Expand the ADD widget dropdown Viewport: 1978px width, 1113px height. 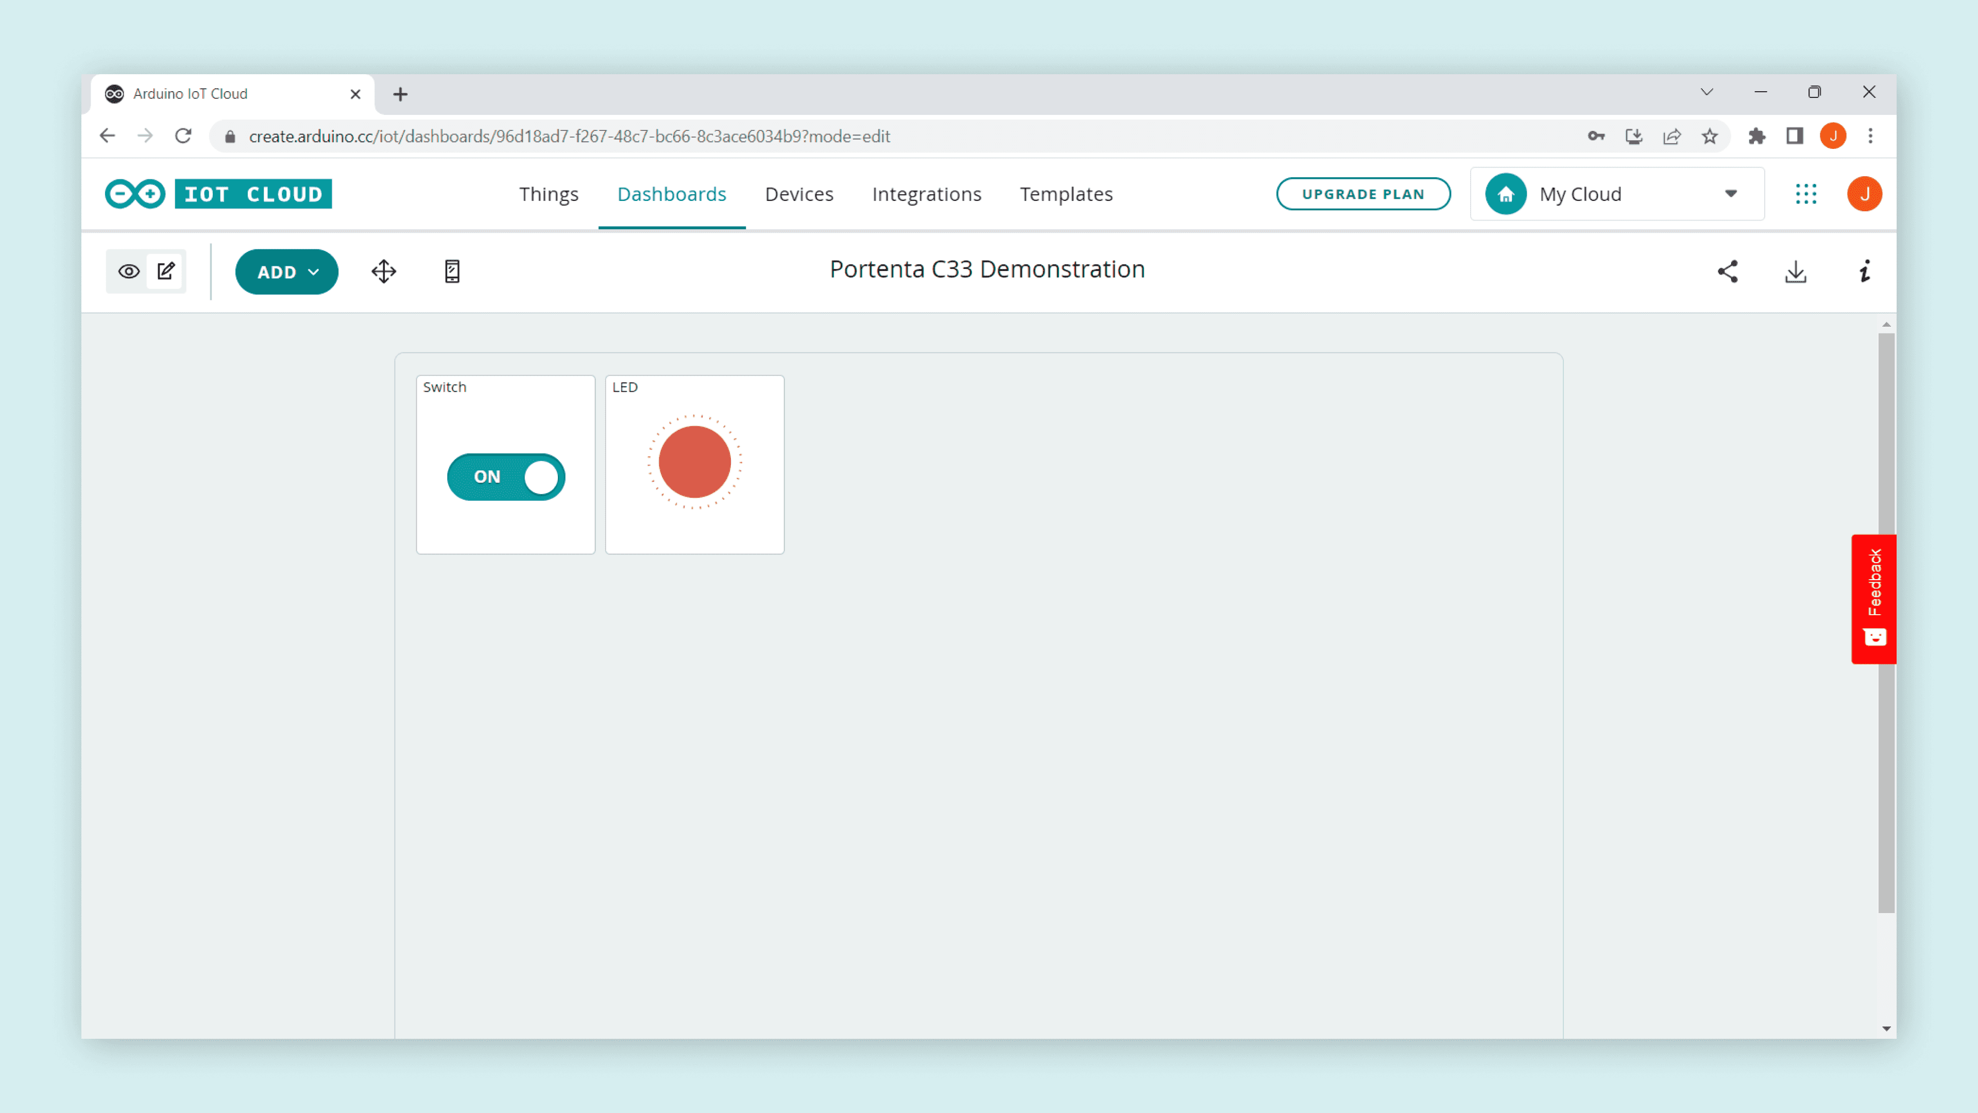point(286,272)
